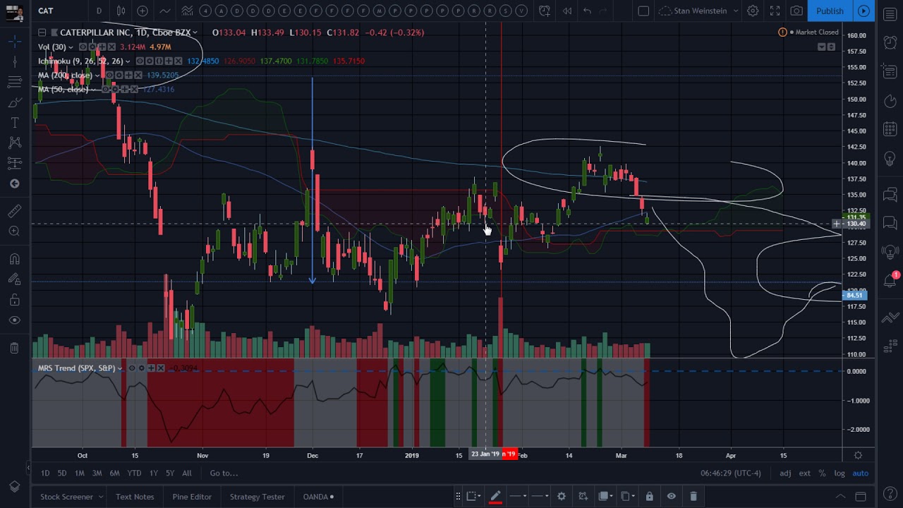Toggle auto scale

[x=860, y=473]
